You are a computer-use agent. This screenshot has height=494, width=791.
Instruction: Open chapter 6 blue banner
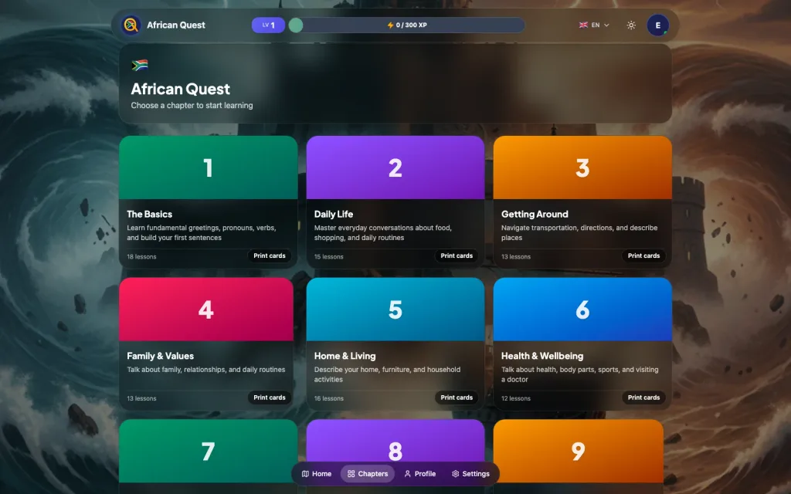pos(582,309)
